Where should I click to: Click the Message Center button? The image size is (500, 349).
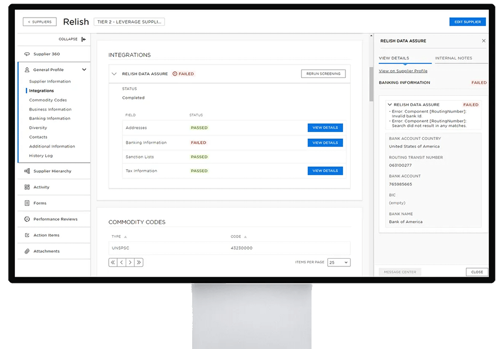[400, 272]
